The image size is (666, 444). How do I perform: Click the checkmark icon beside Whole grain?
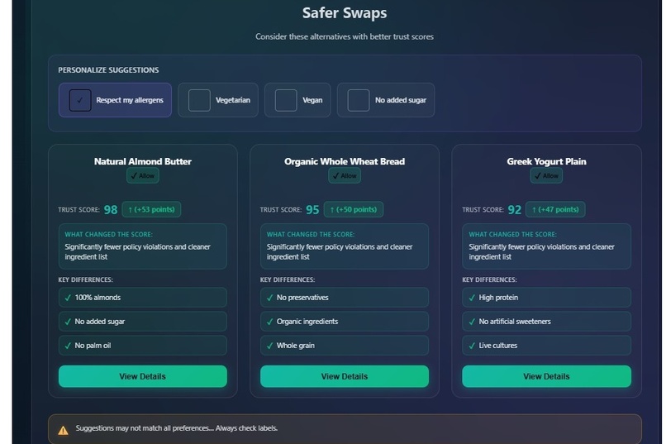click(x=269, y=346)
